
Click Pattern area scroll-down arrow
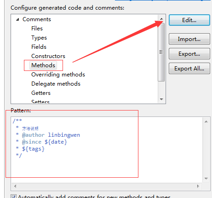tap(206, 179)
